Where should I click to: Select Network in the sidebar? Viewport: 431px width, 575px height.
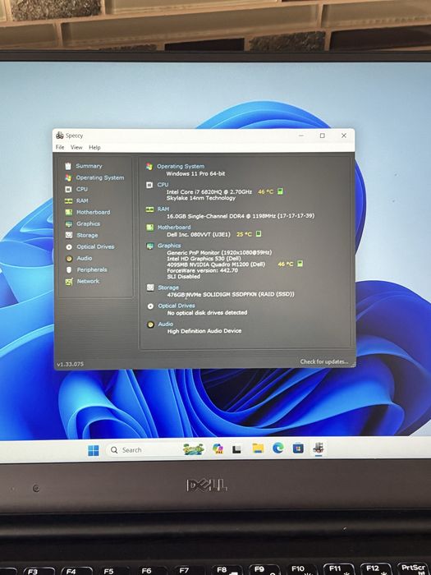(88, 281)
